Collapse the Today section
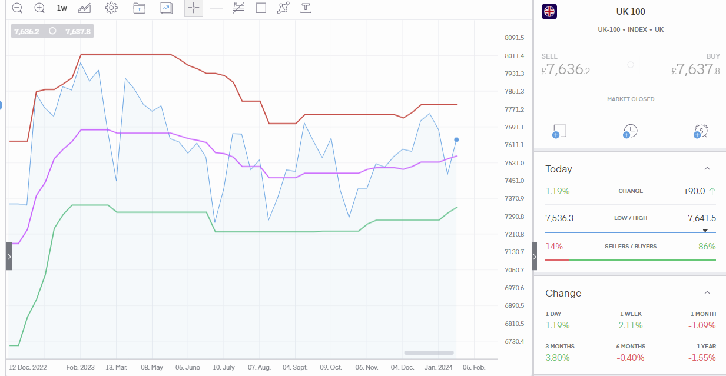This screenshot has width=726, height=376. click(707, 169)
